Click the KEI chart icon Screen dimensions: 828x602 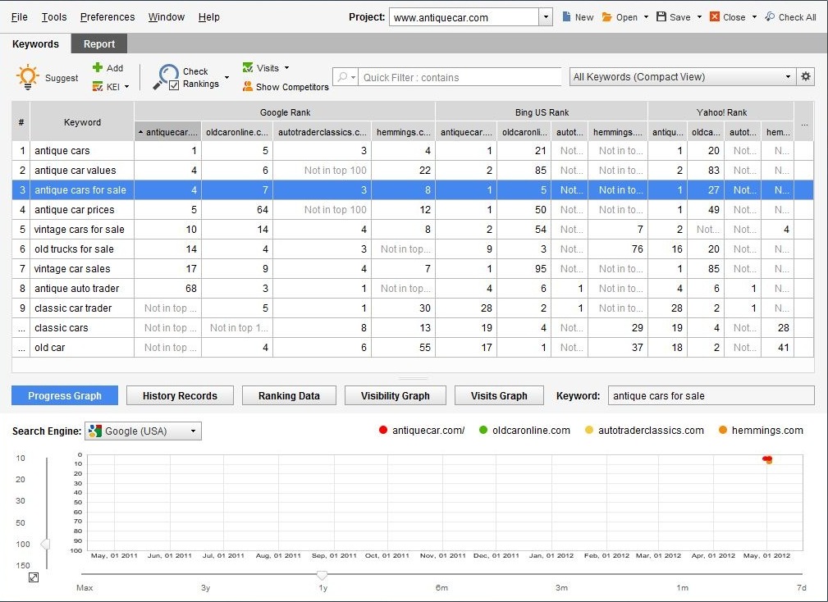click(97, 87)
